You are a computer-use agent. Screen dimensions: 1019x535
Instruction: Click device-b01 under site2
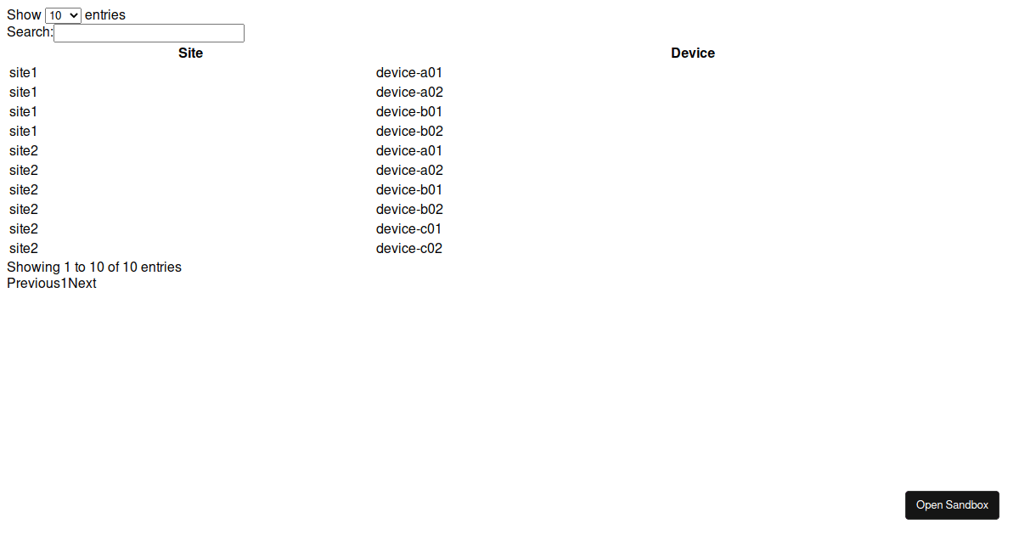409,190
